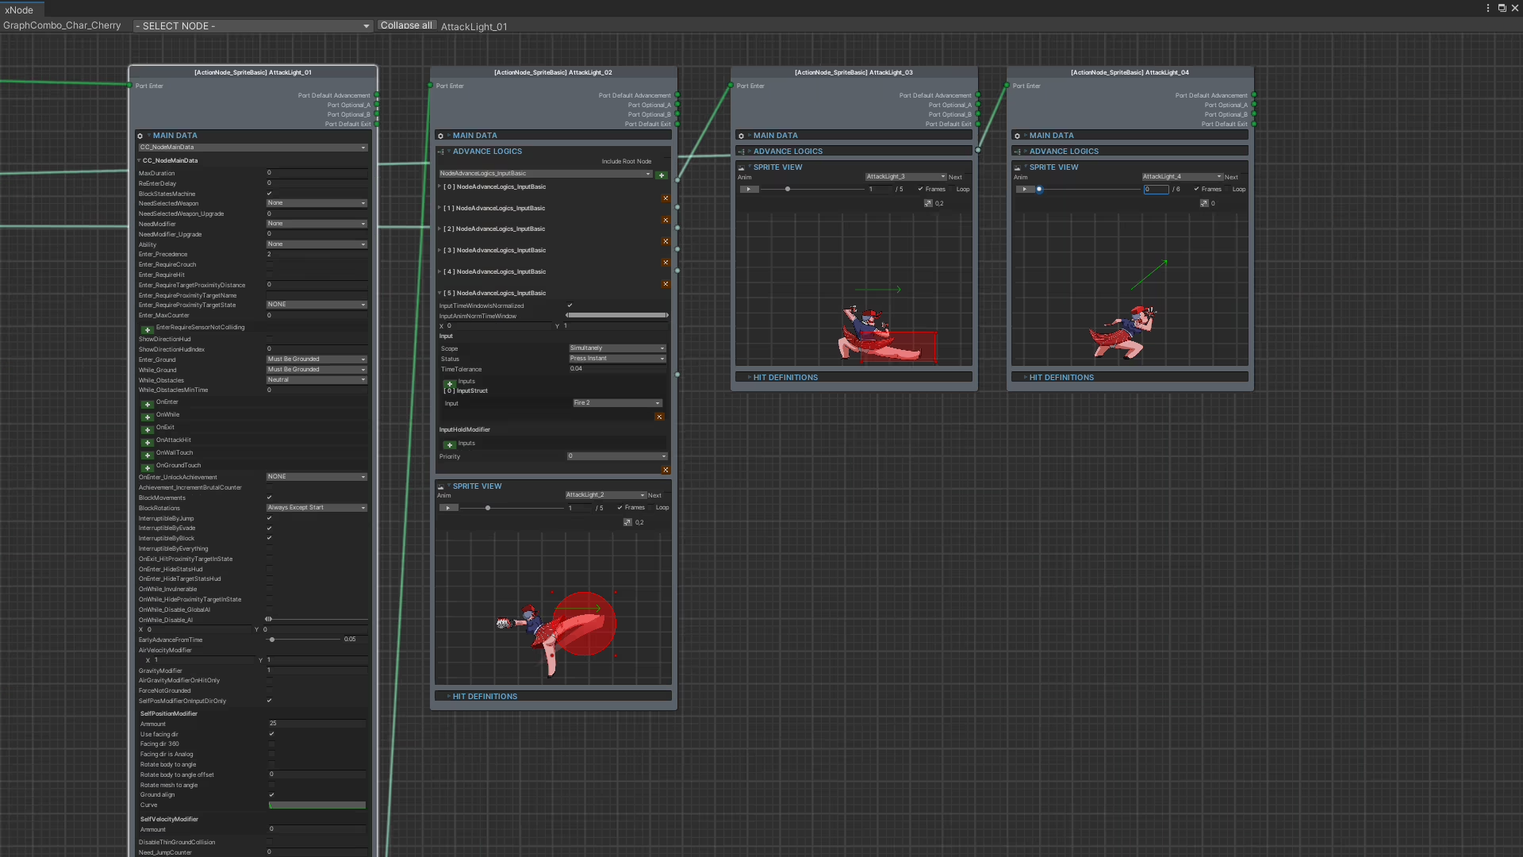Play the AttackLight_2 sprite animation
This screenshot has width=1523, height=857.
[448, 508]
